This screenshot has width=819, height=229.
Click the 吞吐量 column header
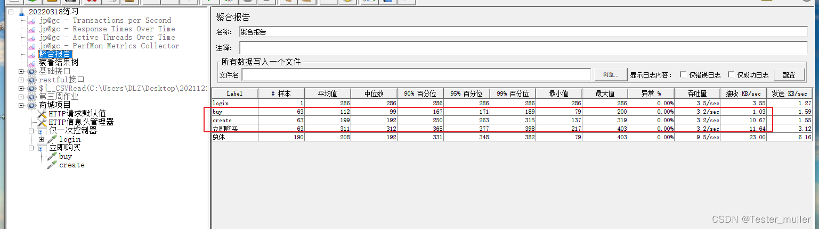[697, 94]
